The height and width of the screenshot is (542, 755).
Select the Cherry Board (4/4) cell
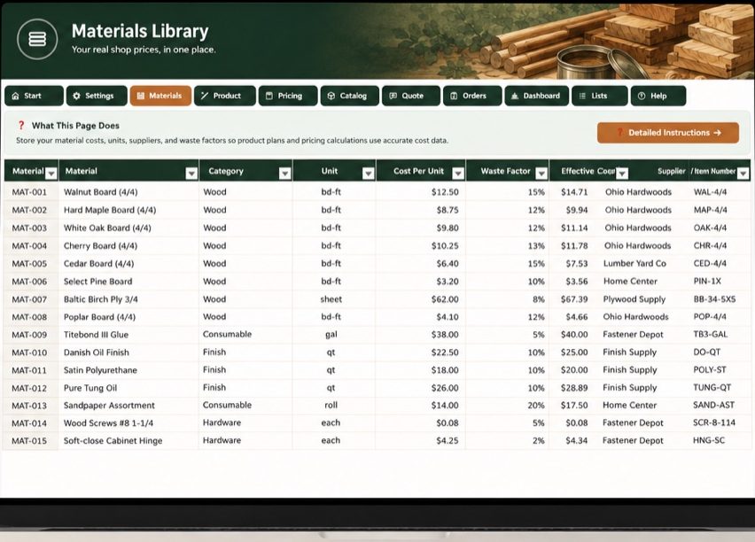click(x=128, y=245)
